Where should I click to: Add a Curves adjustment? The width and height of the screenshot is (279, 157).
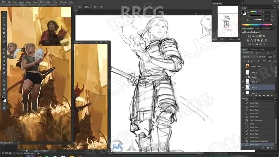pos(257,36)
